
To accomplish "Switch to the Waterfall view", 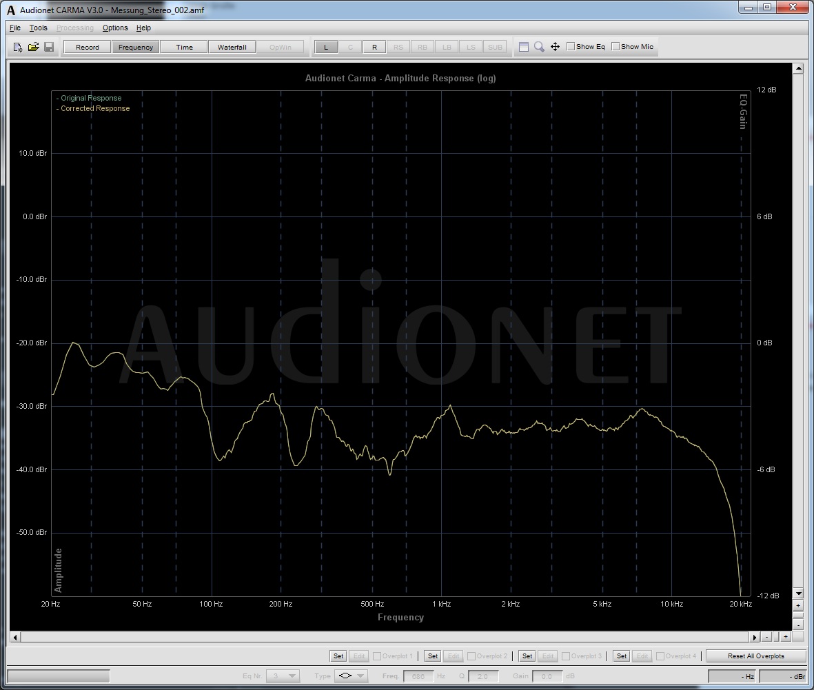I will point(232,47).
